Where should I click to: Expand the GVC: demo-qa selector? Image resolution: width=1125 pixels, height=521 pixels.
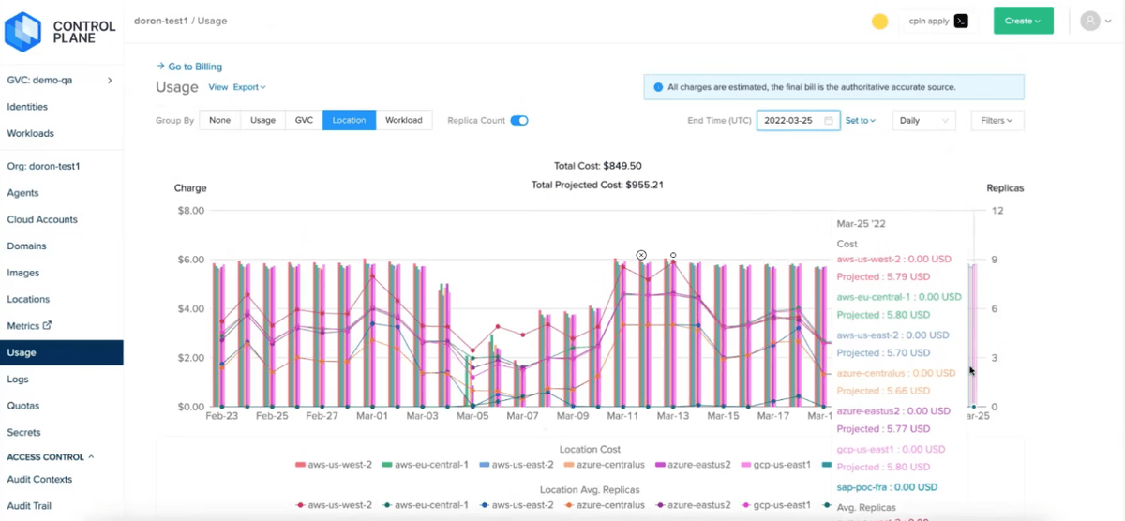(61, 81)
